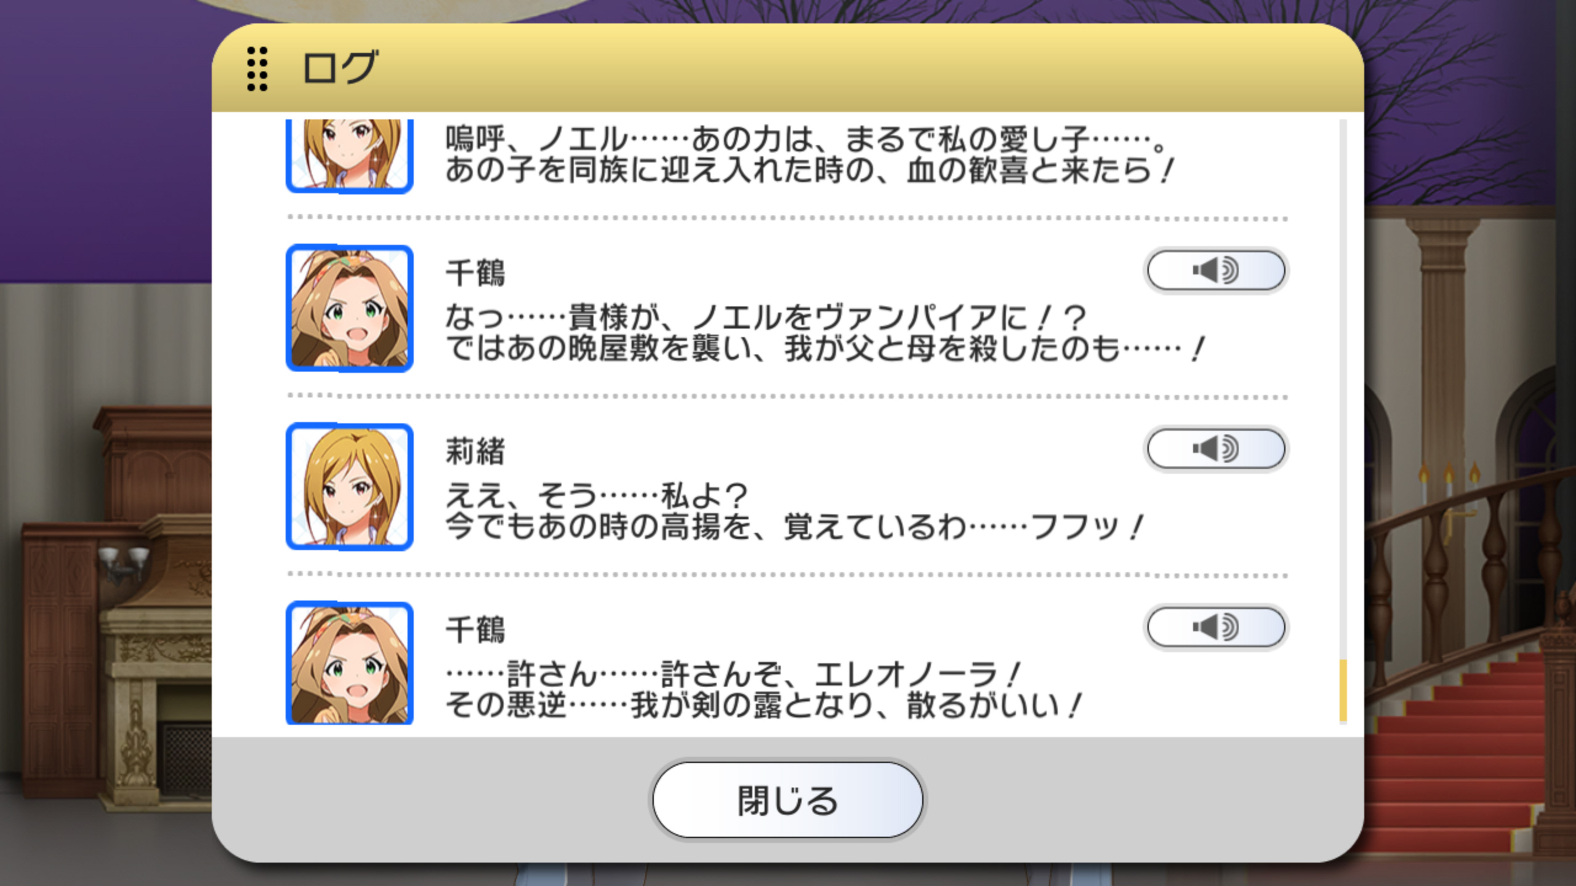
Task: Click the 千鶴 name above 許さん line
Action: [475, 629]
